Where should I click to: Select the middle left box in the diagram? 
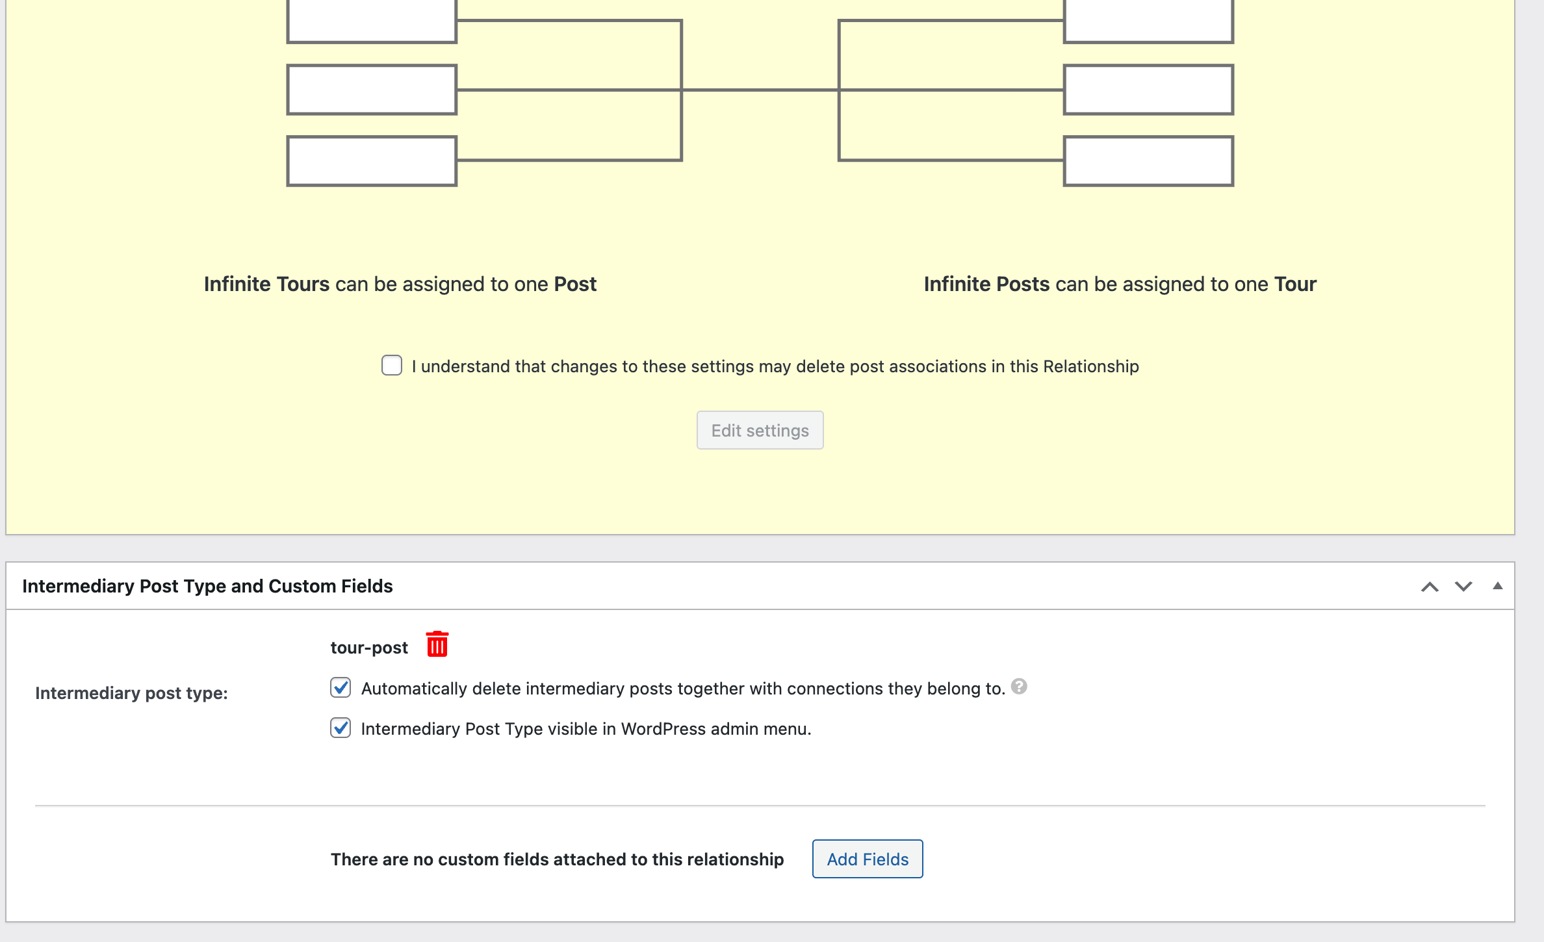pyautogui.click(x=372, y=90)
